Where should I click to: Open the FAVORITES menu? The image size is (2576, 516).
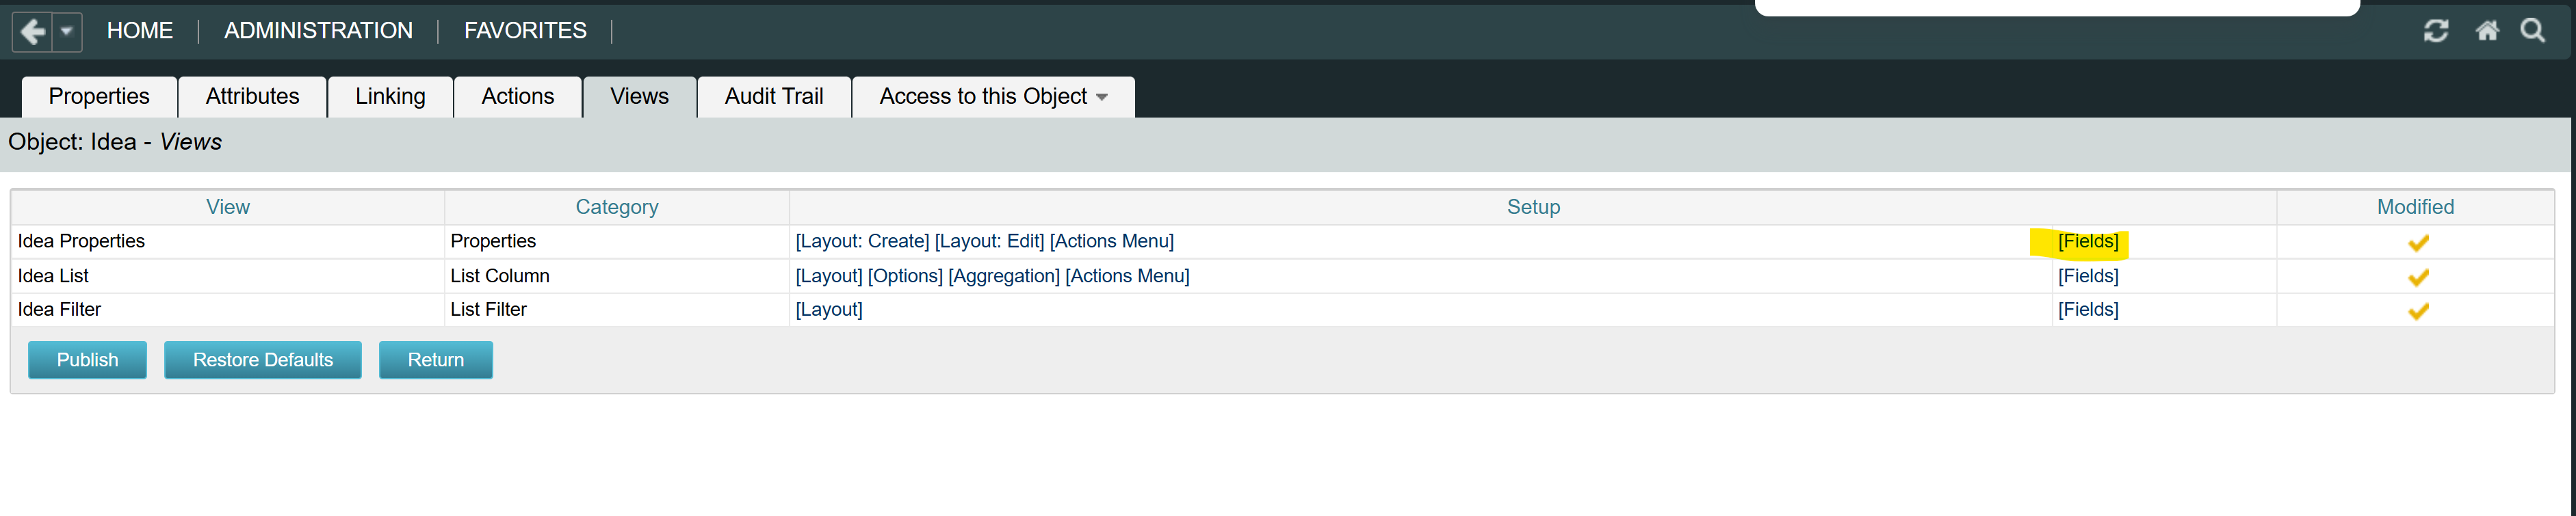(525, 31)
